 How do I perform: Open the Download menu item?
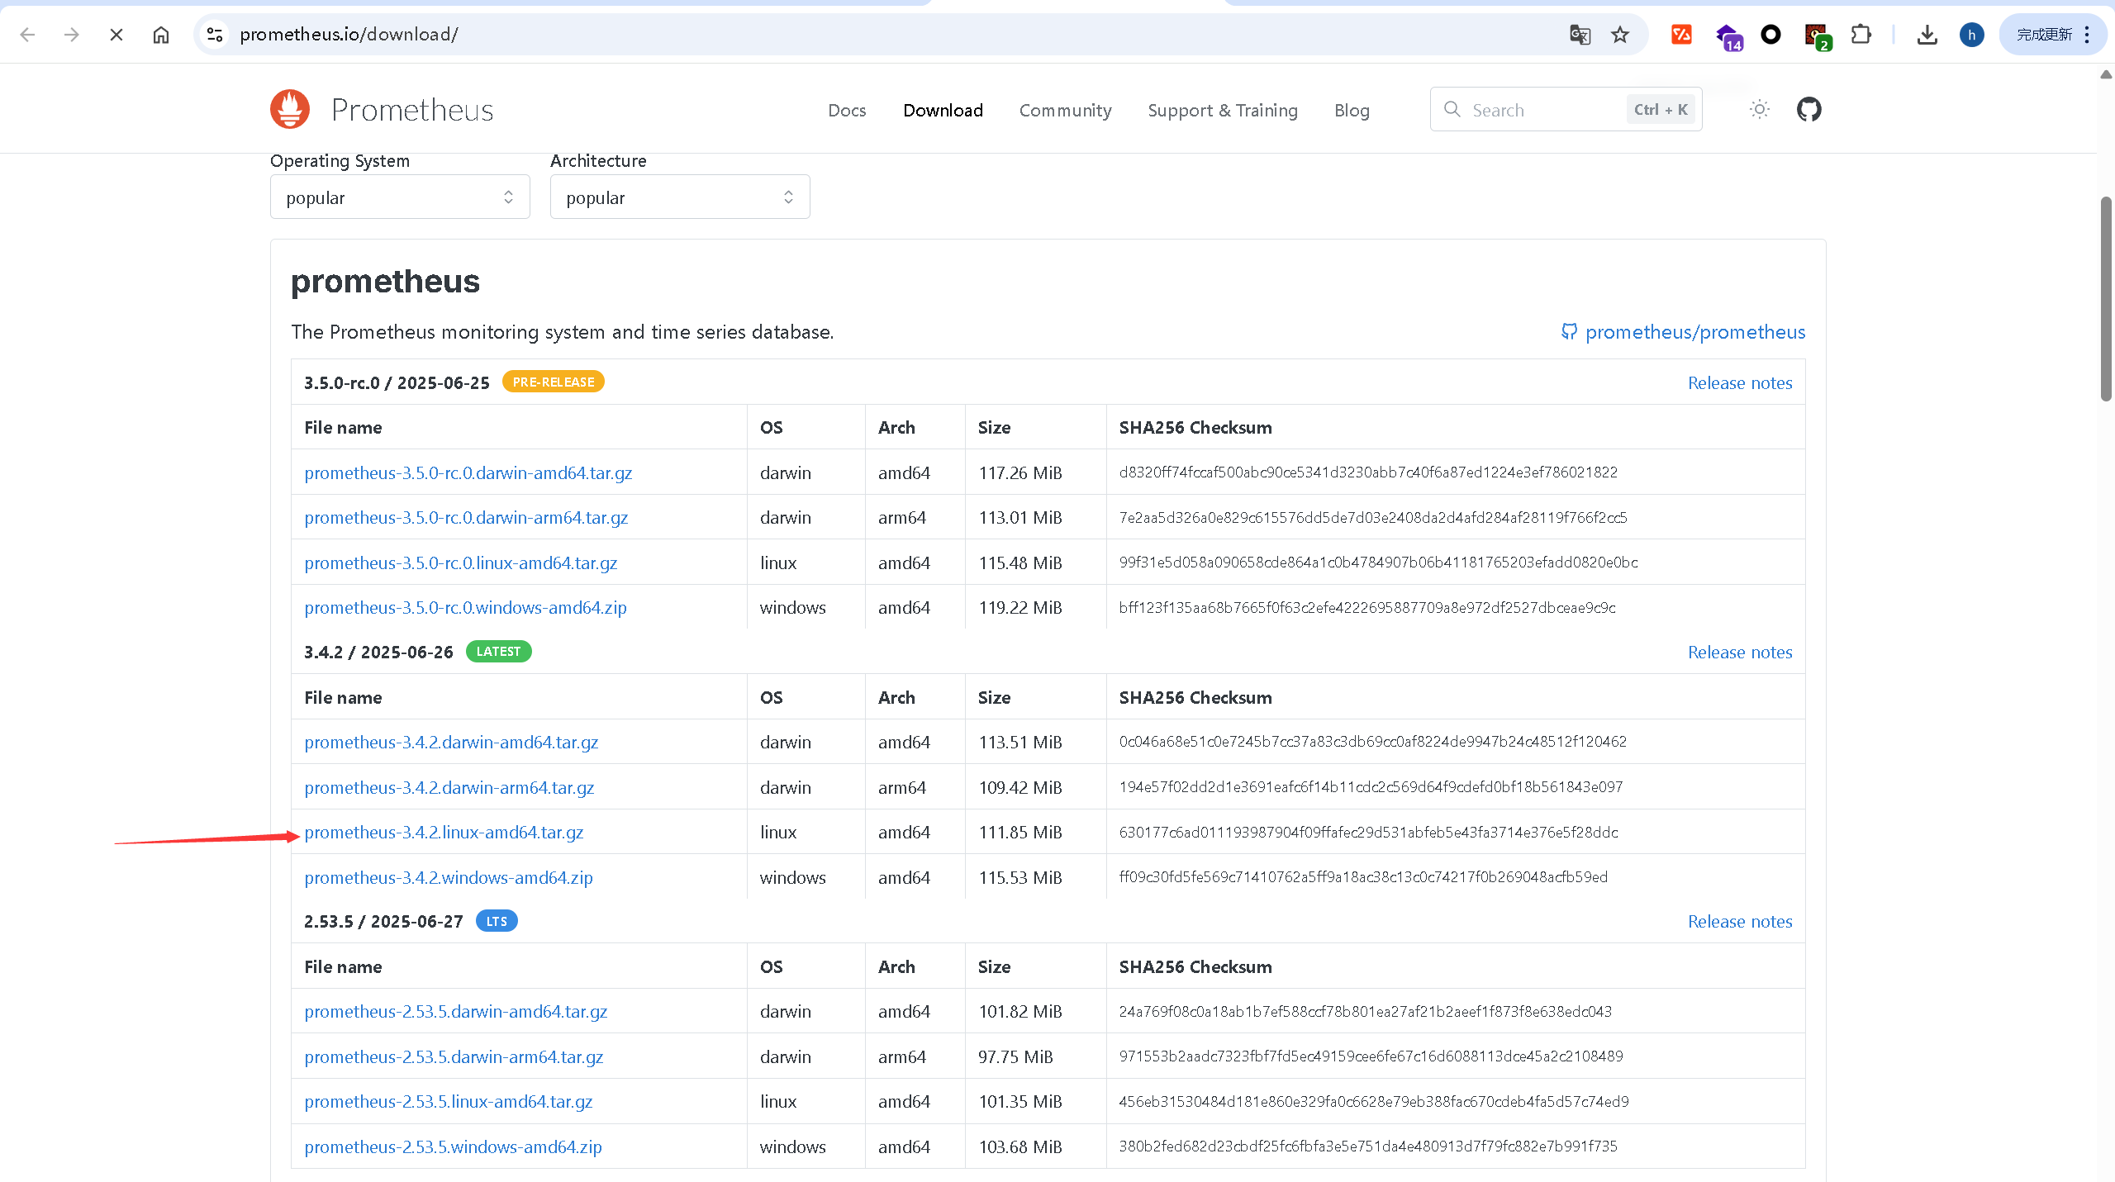click(943, 110)
